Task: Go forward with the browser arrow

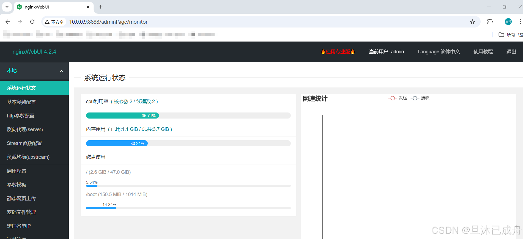Action: 20,22
